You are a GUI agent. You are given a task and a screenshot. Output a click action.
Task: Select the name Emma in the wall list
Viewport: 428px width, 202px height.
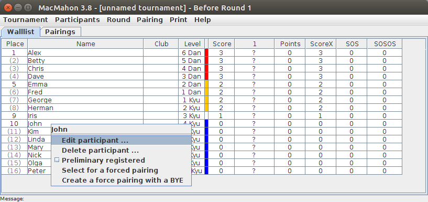[38, 84]
